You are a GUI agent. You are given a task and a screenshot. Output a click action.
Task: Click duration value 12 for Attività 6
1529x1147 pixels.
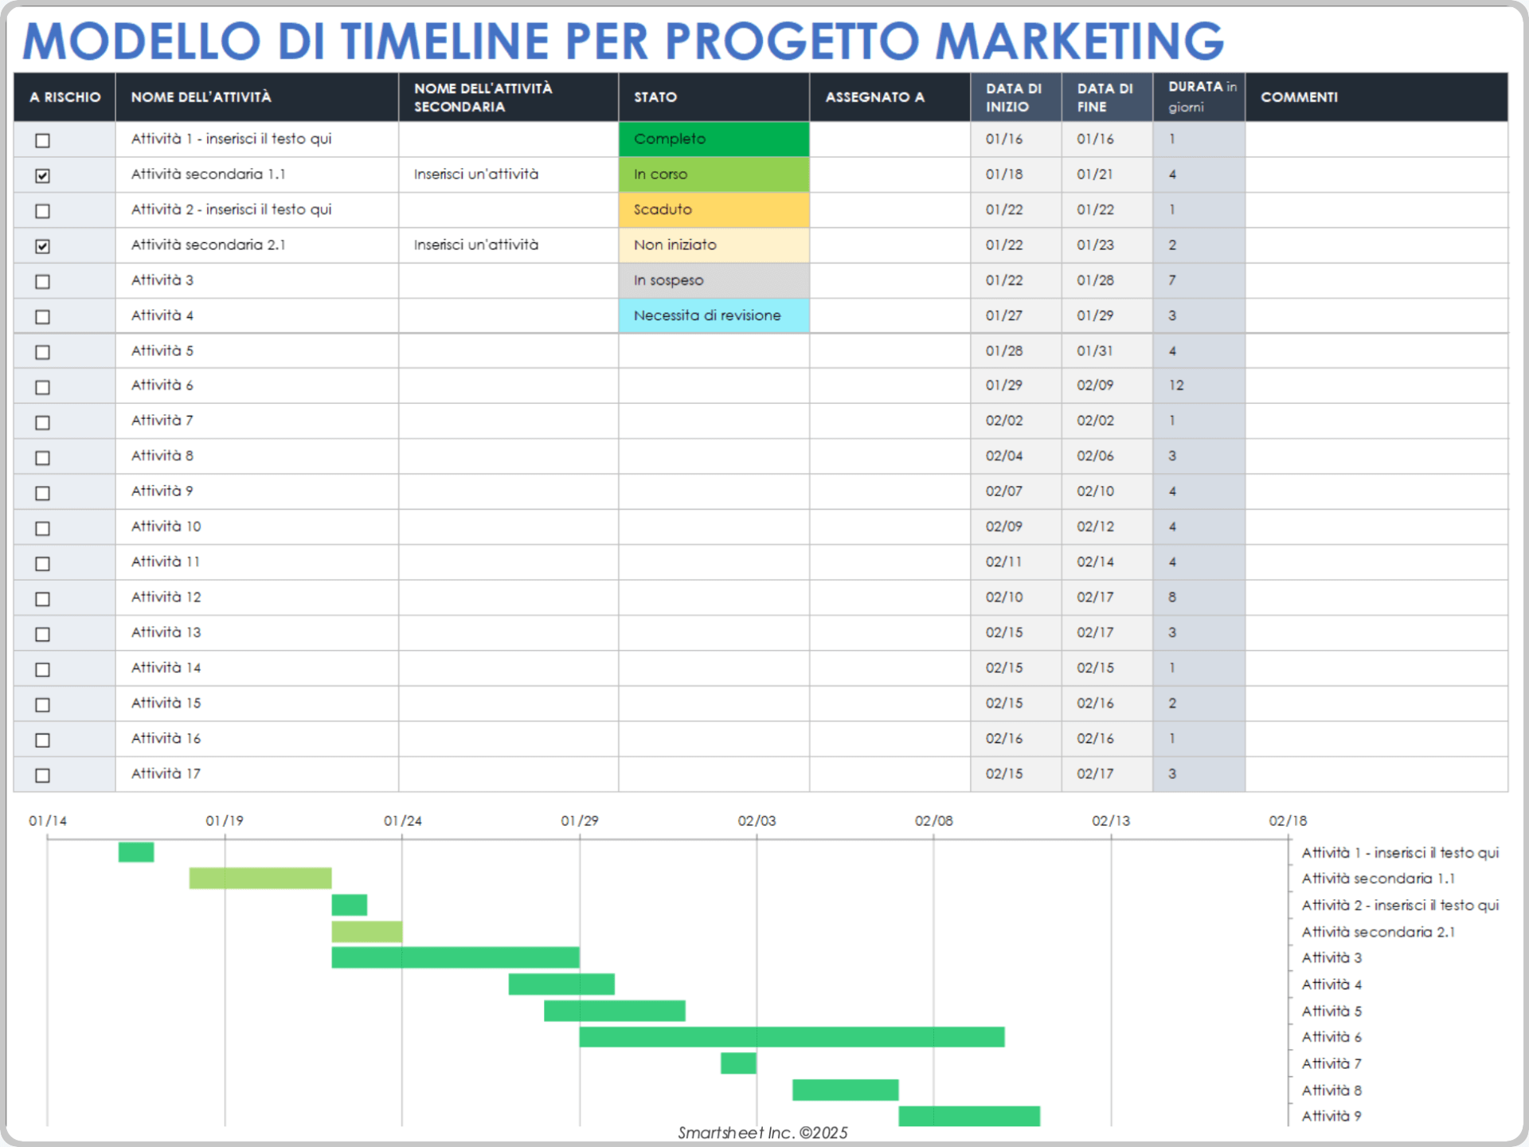point(1199,386)
